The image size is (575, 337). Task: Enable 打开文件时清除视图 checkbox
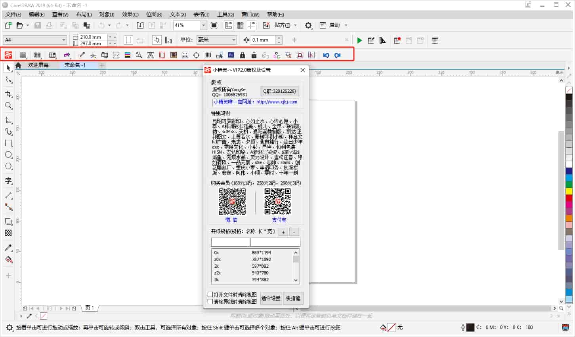[210, 295]
